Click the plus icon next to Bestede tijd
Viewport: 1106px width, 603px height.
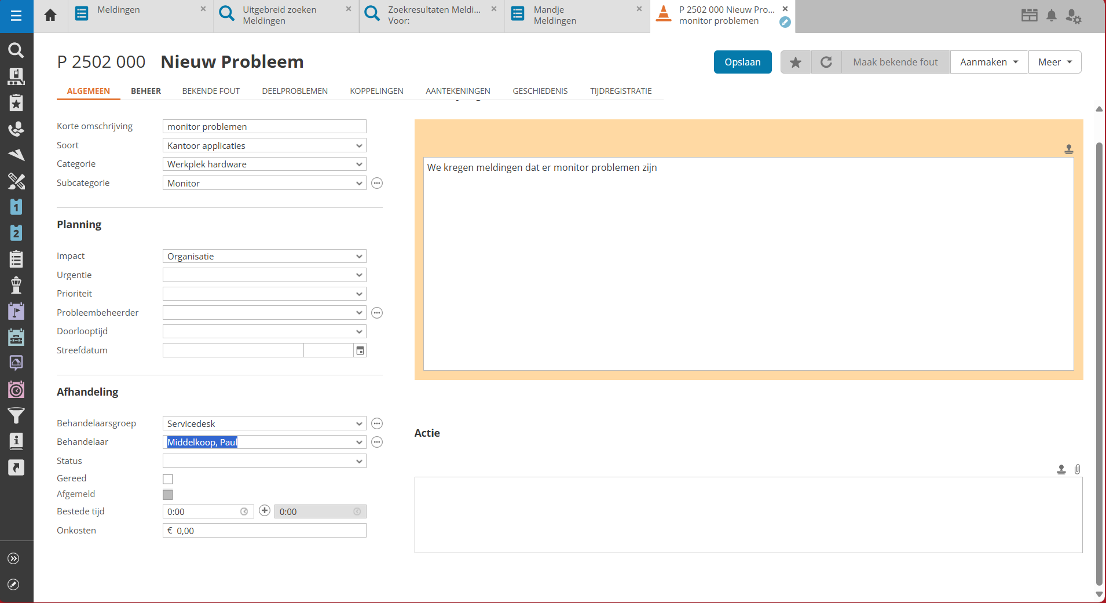point(265,510)
